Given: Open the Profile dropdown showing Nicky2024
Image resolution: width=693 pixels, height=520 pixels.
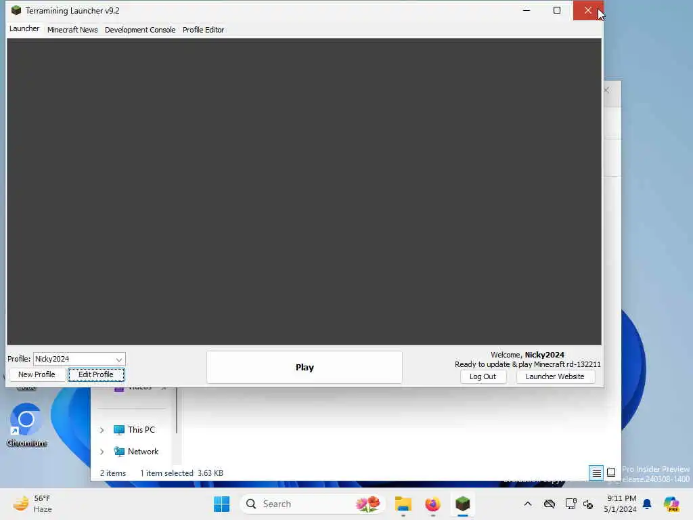Looking at the screenshot, I should click(80, 359).
